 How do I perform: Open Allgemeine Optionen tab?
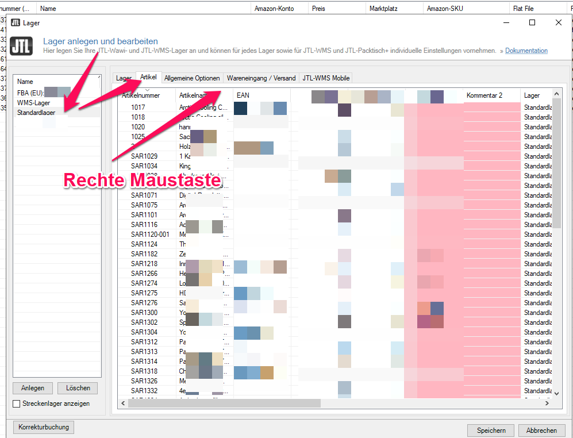click(192, 78)
